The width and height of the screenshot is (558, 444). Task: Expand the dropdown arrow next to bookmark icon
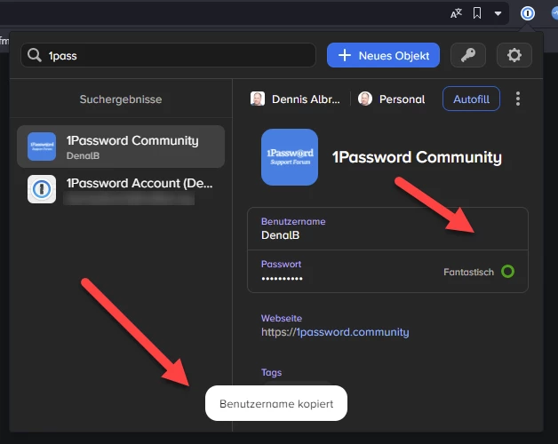[x=498, y=14]
